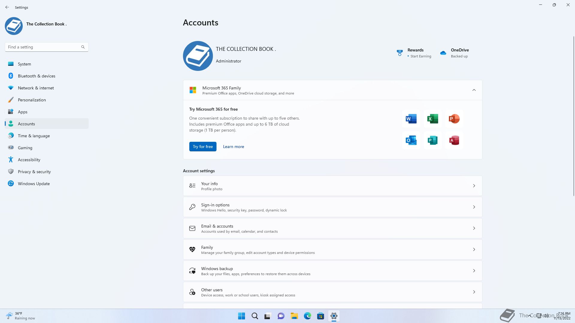
Task: Open Time & language settings
Action: 47,136
